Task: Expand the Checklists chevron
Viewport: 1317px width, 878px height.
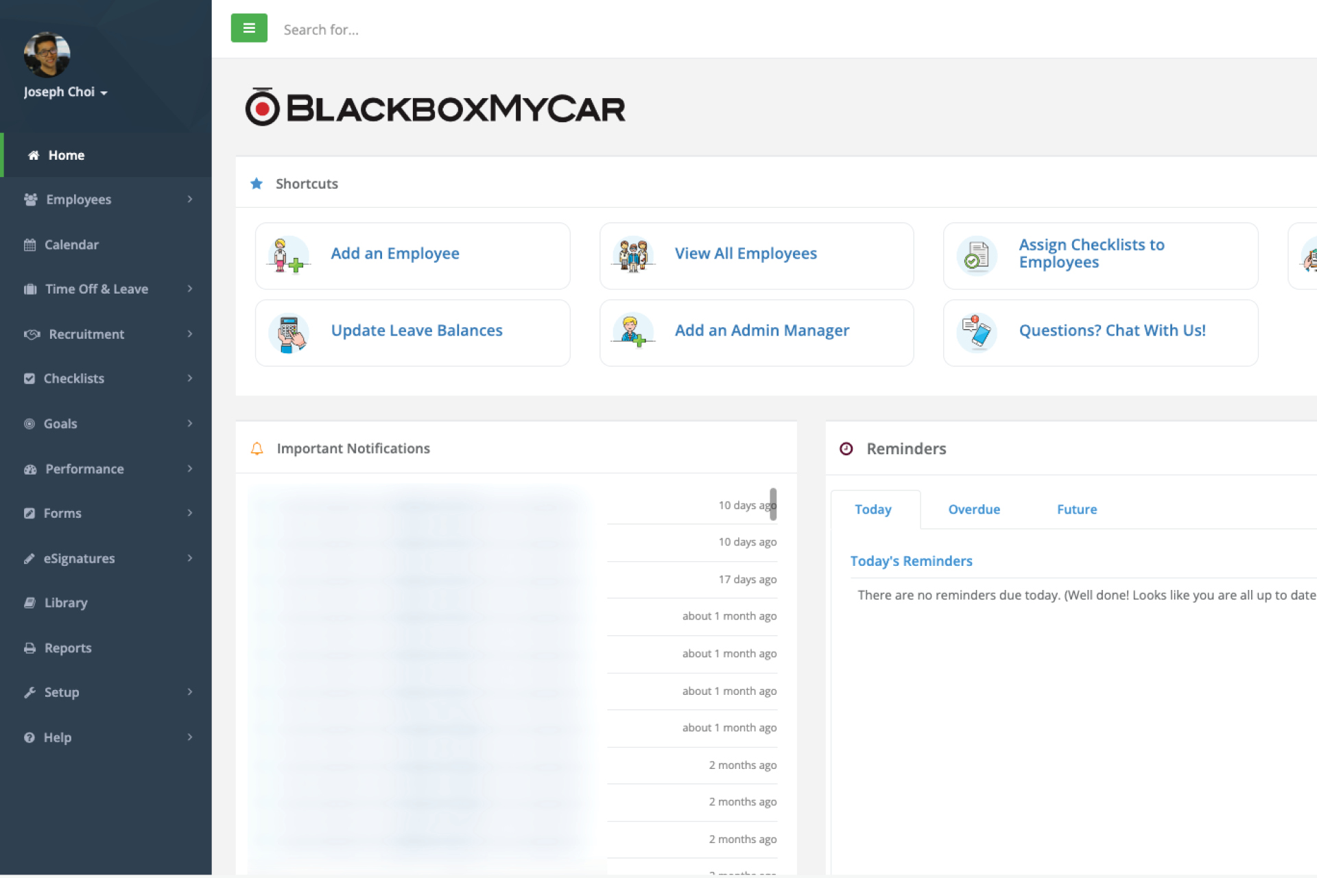Action: (x=190, y=379)
